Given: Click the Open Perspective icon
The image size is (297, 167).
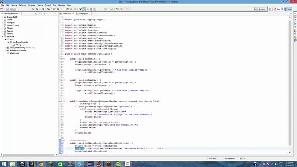Looking at the screenshot, I should pyautogui.click(x=270, y=9).
